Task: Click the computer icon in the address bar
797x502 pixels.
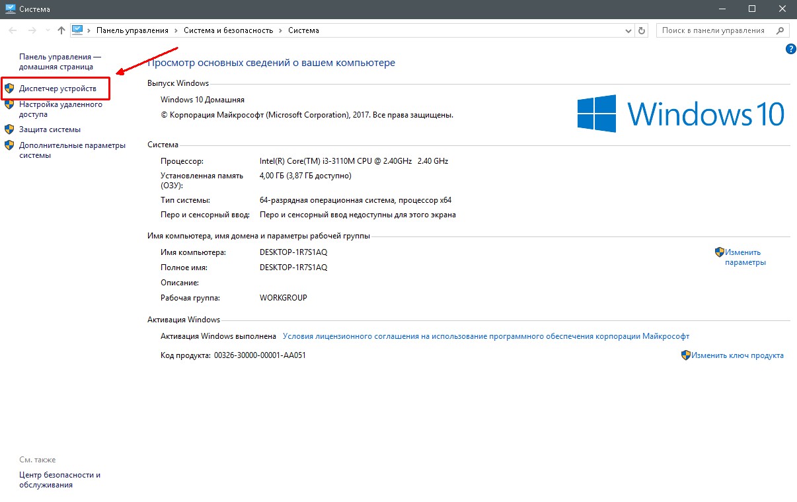Action: coord(77,30)
